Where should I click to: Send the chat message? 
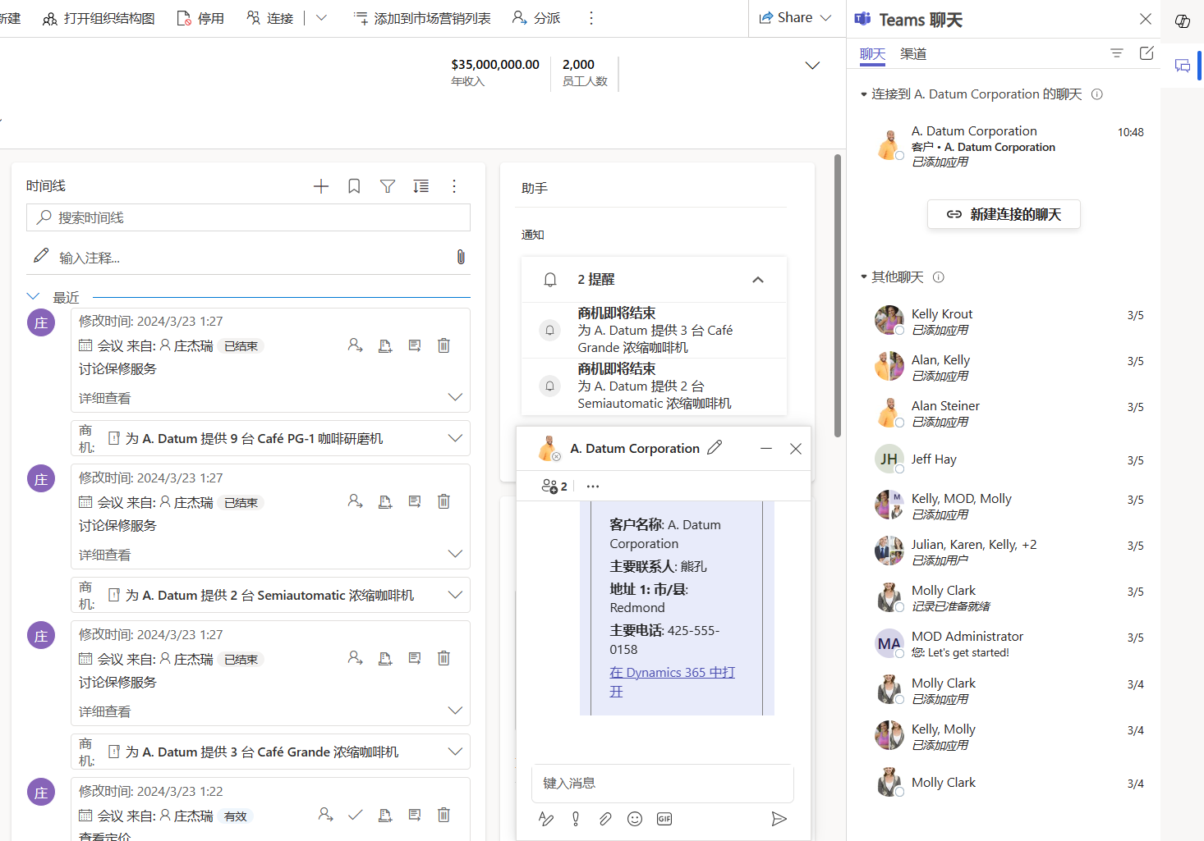(779, 818)
